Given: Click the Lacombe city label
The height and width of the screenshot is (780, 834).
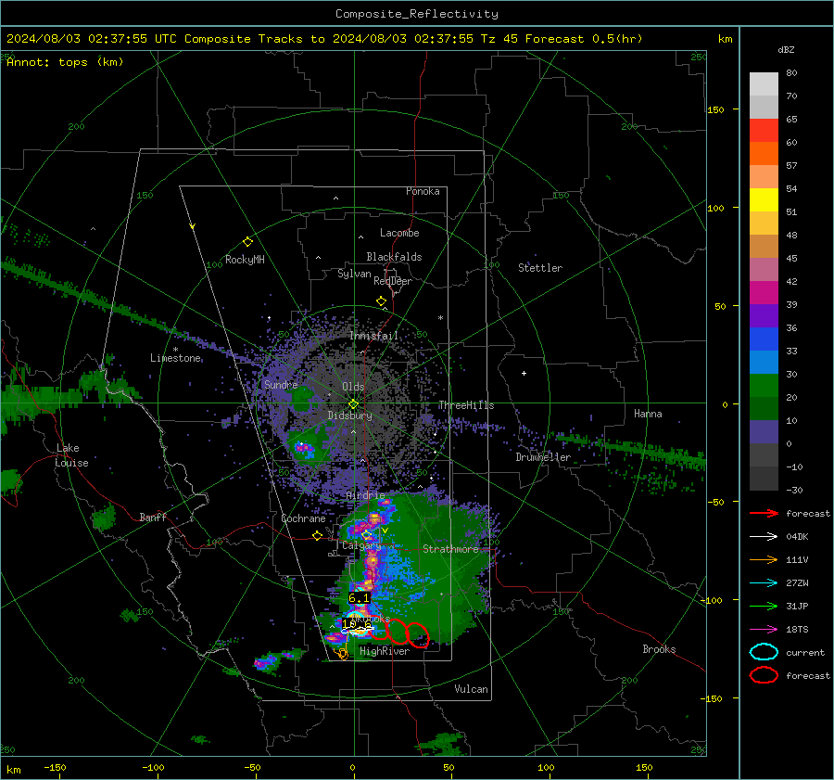Looking at the screenshot, I should tap(399, 233).
